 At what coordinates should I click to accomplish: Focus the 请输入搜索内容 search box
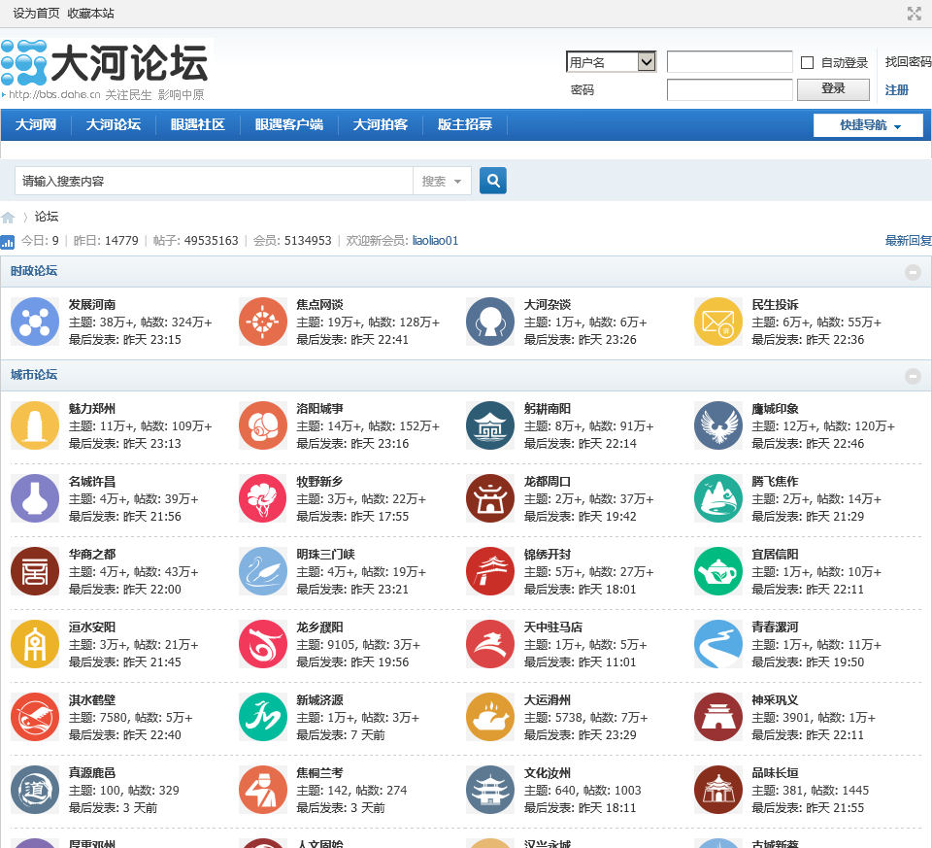coord(214,181)
